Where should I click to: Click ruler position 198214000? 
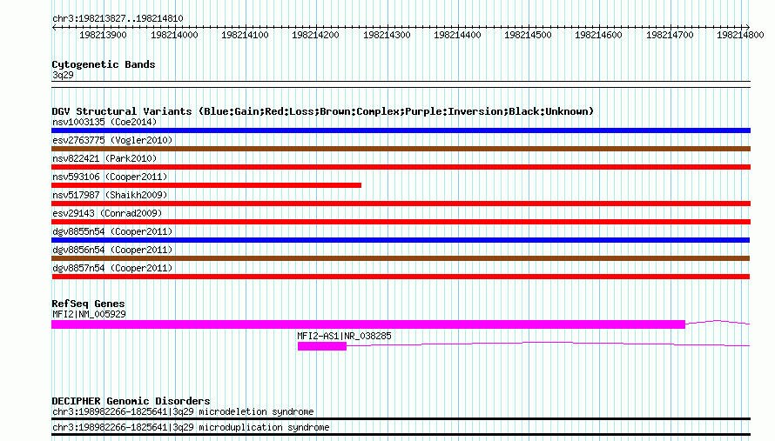click(x=174, y=35)
